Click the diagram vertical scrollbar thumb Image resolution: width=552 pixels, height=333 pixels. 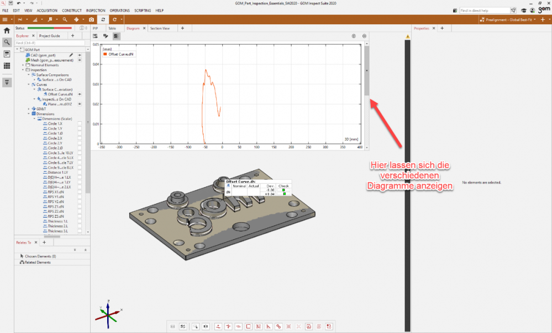[367, 71]
